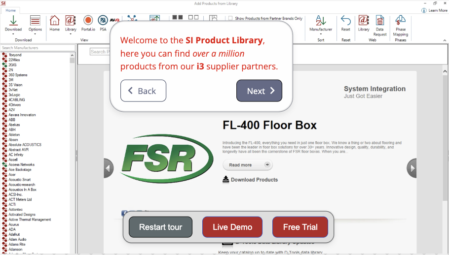Click the Download Products tray icon
This screenshot has height=255, width=449.
[x=225, y=179]
